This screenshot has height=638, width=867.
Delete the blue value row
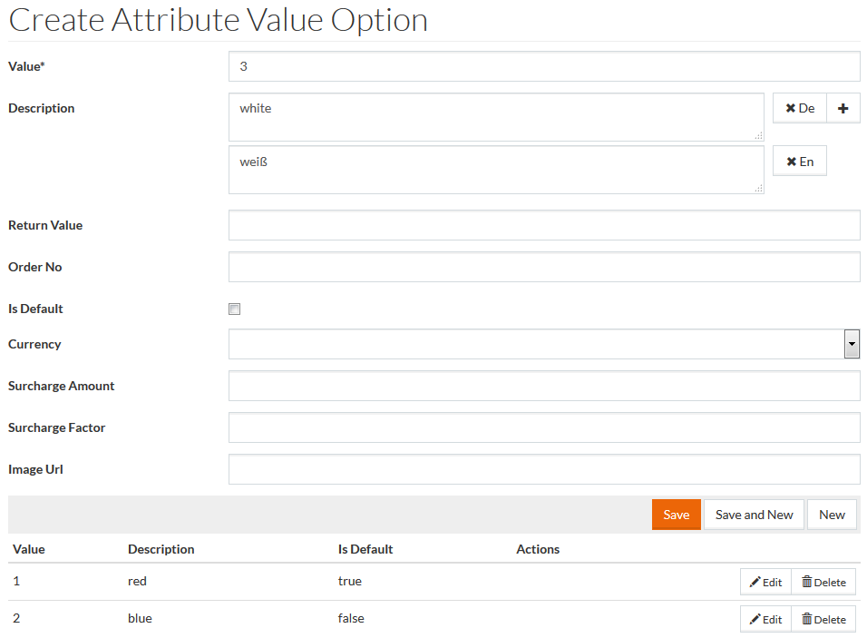[x=823, y=619]
